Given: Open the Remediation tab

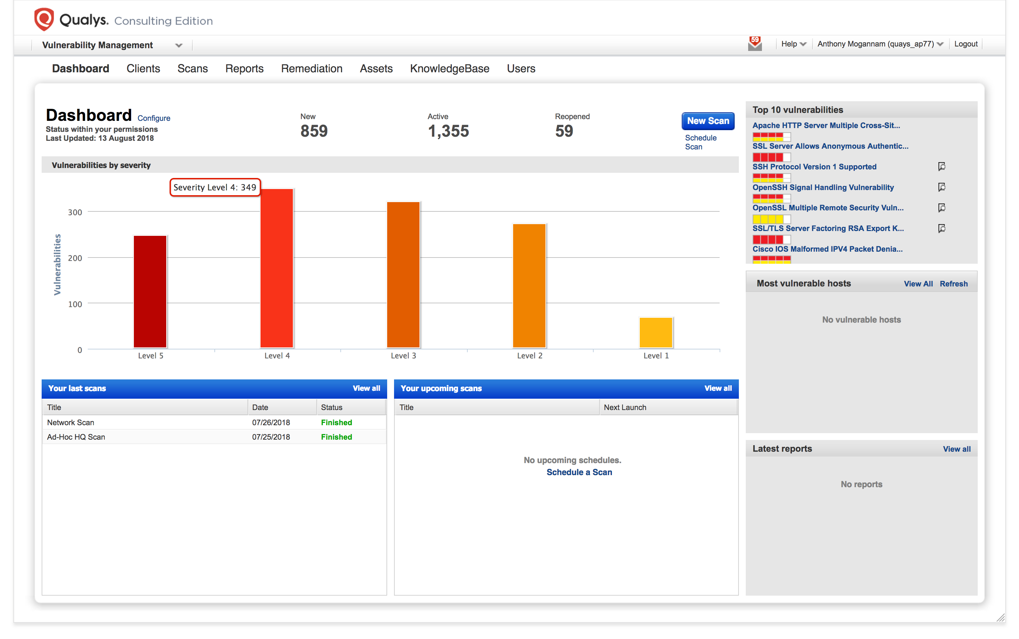Looking at the screenshot, I should pos(311,69).
